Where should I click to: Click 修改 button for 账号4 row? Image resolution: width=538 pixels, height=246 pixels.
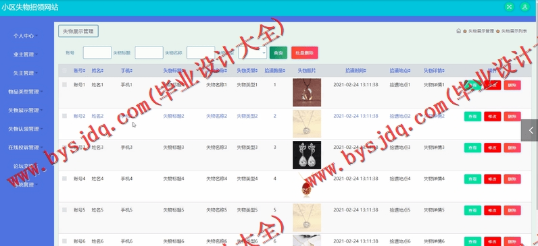pyautogui.click(x=492, y=179)
